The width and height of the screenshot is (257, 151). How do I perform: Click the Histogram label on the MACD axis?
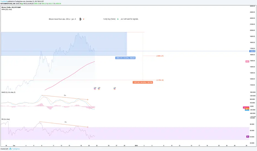point(246,107)
